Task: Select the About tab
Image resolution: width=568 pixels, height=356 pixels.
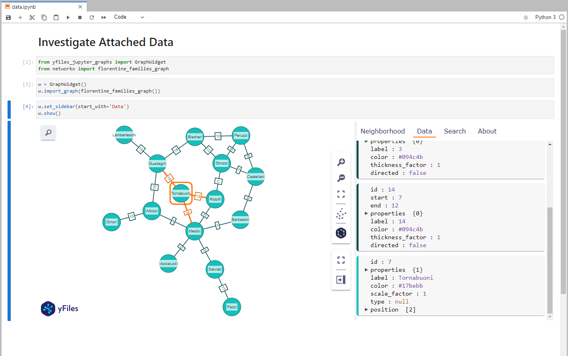Action: (487, 131)
